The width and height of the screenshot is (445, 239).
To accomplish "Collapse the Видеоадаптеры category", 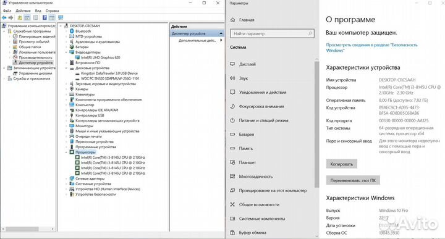I will click(66, 52).
